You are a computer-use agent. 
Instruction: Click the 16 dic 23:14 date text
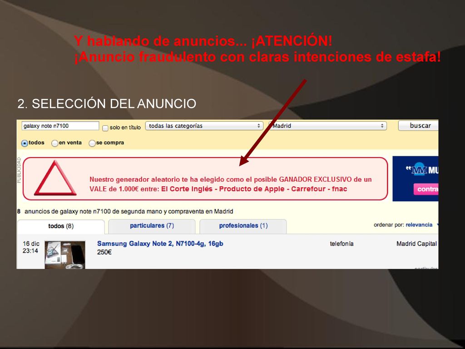31,247
